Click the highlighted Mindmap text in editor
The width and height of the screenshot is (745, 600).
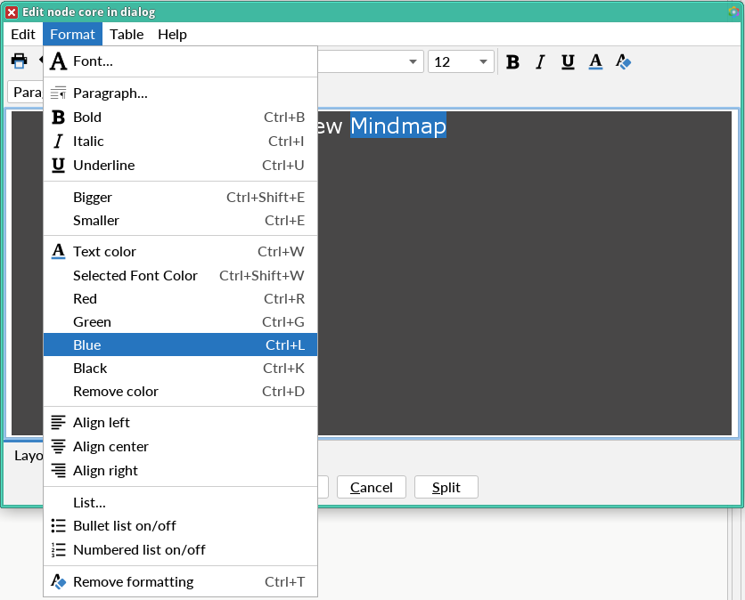397,126
